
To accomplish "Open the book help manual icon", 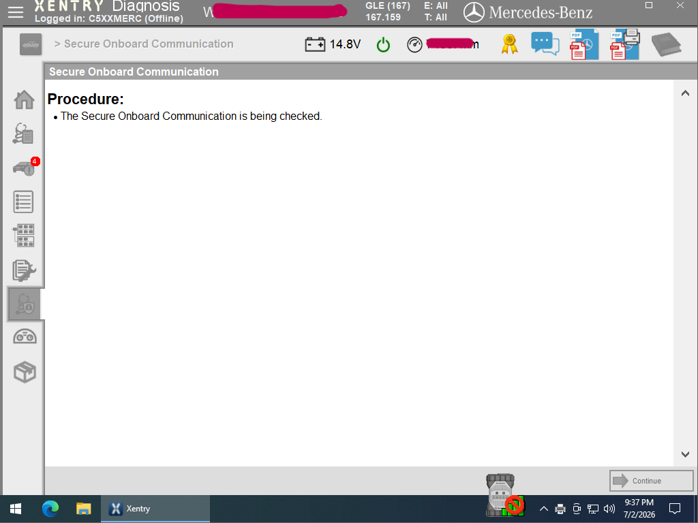I will pos(667,44).
